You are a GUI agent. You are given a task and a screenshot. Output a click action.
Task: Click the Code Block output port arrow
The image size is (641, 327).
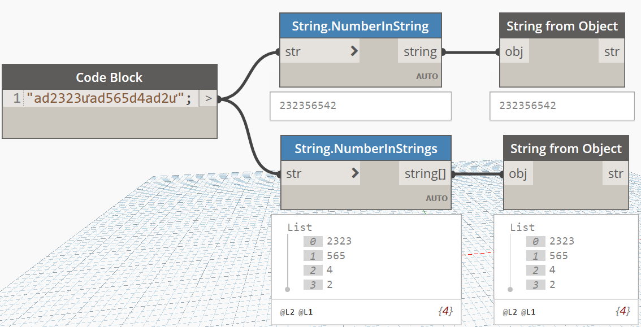click(208, 99)
